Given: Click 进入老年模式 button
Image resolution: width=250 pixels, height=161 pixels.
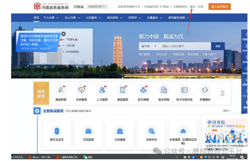Looking at the screenshot, I should [x=220, y=7].
